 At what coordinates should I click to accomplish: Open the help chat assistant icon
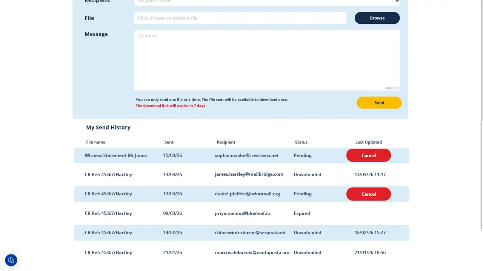(x=11, y=260)
